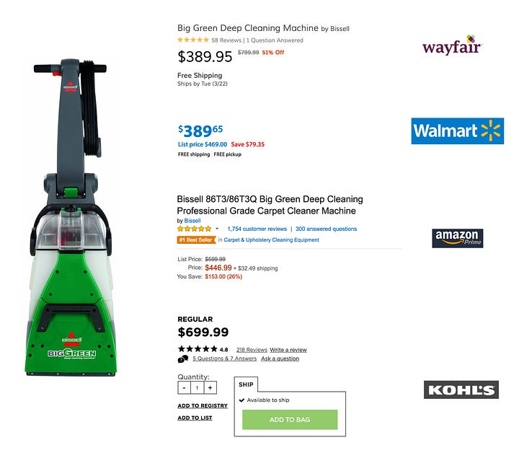This screenshot has height=466, width=519.
Task: Click the Bissell Big Green product image
Action: tap(71, 217)
